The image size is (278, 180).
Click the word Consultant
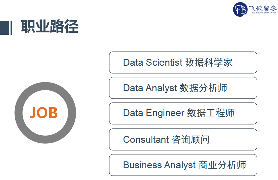click(146, 139)
